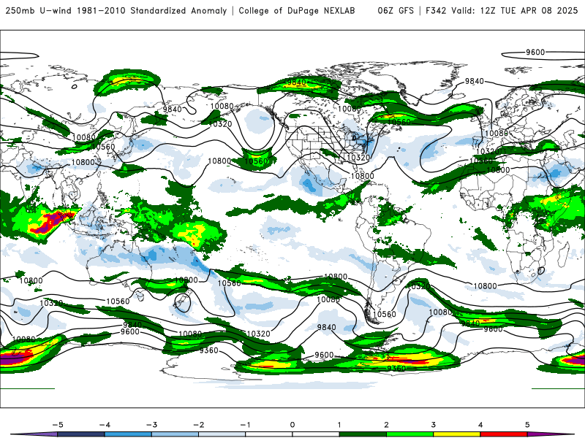Viewport: 585px width, 438px height.
Task: Click the '06Z GFS' model run label
Action: click(x=396, y=10)
